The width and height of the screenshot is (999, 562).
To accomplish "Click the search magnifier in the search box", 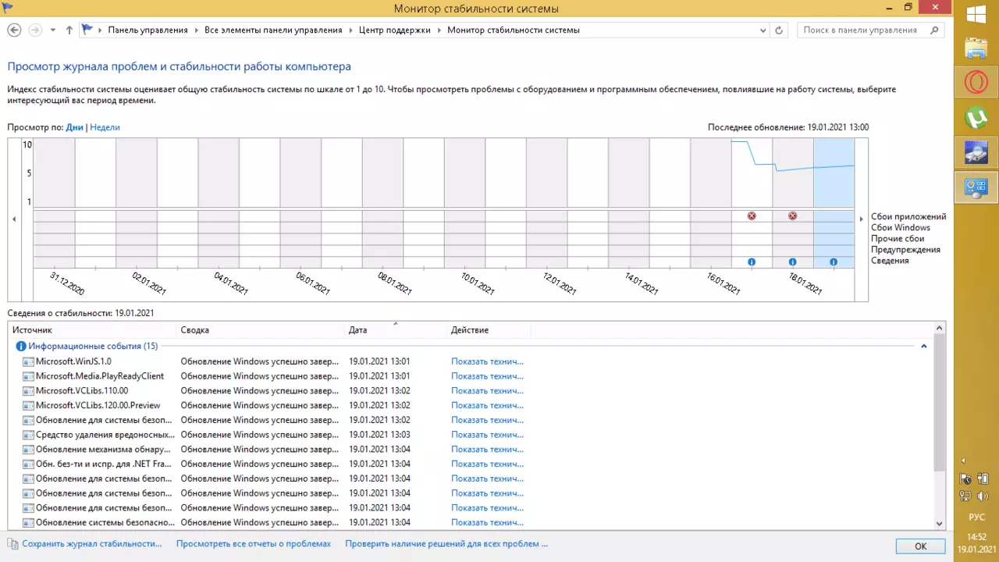I will pos(934,30).
